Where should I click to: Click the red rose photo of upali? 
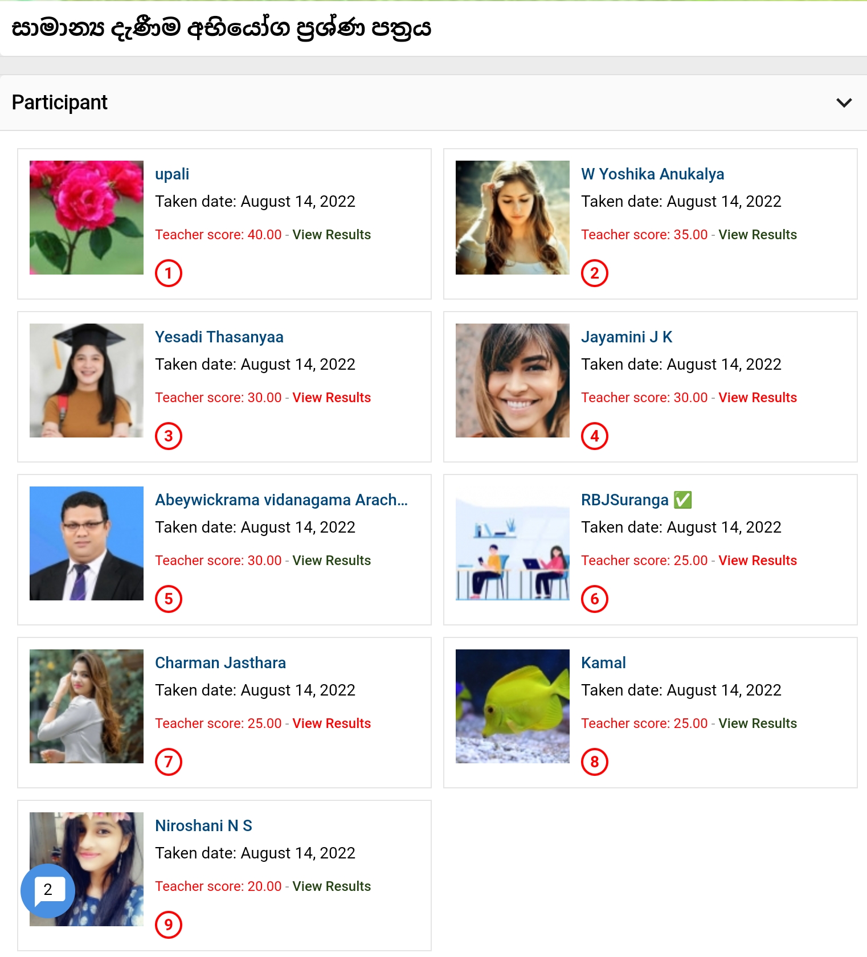pyautogui.click(x=87, y=218)
